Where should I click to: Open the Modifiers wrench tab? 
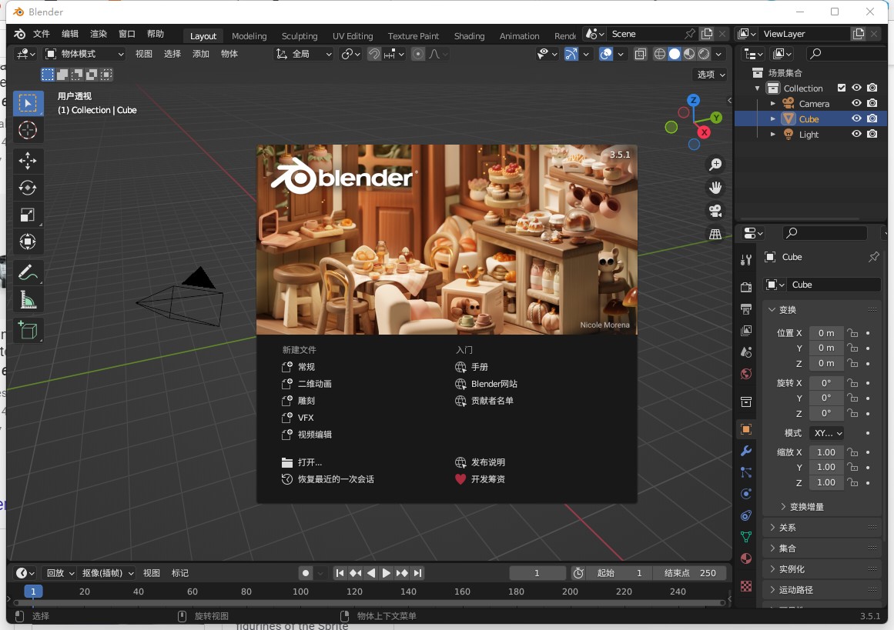click(x=745, y=451)
